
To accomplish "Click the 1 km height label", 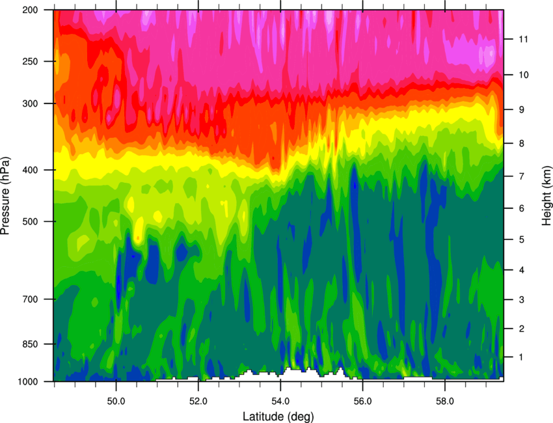I will tap(521, 357).
